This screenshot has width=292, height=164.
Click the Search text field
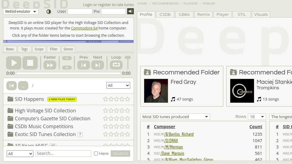[x=63, y=153]
